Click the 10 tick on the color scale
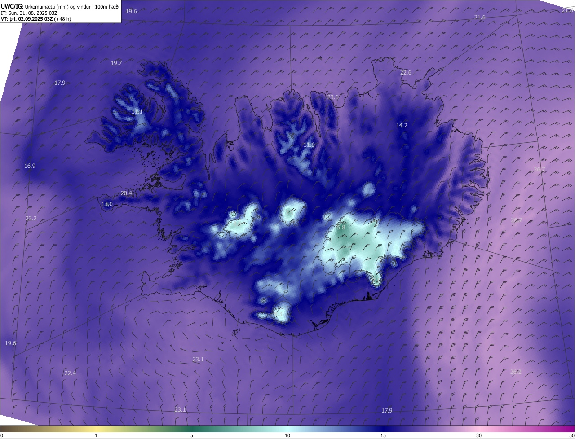 (x=287, y=435)
